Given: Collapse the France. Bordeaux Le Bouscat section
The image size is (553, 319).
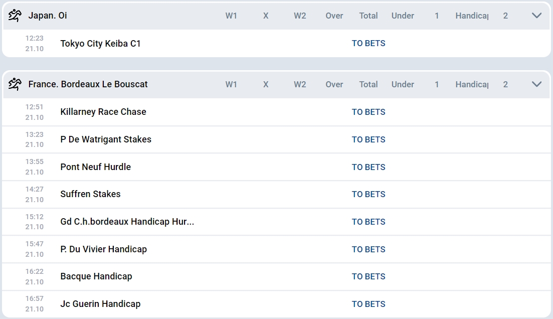Looking at the screenshot, I should coord(536,84).
